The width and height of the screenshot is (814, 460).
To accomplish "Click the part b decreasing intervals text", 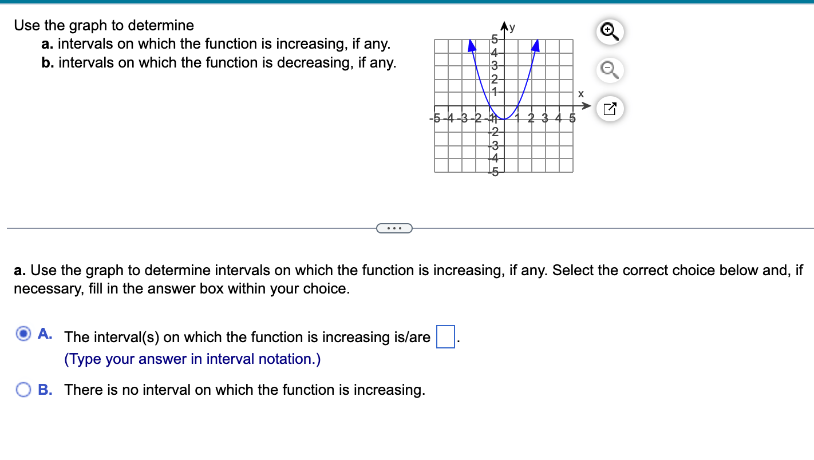I will [x=219, y=62].
